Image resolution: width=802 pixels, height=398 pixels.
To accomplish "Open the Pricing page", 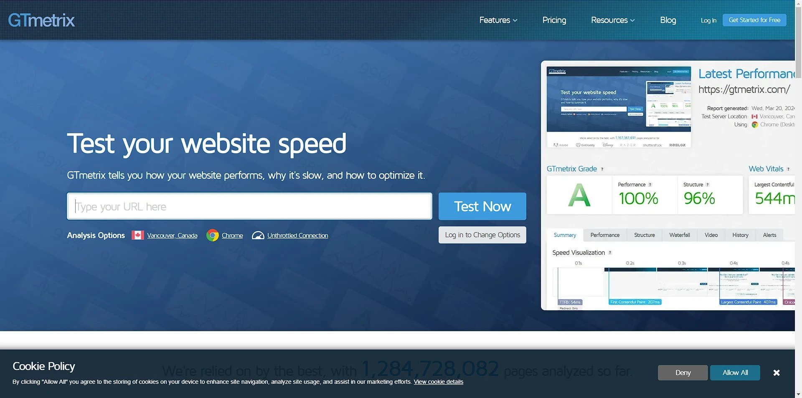I will [x=554, y=20].
